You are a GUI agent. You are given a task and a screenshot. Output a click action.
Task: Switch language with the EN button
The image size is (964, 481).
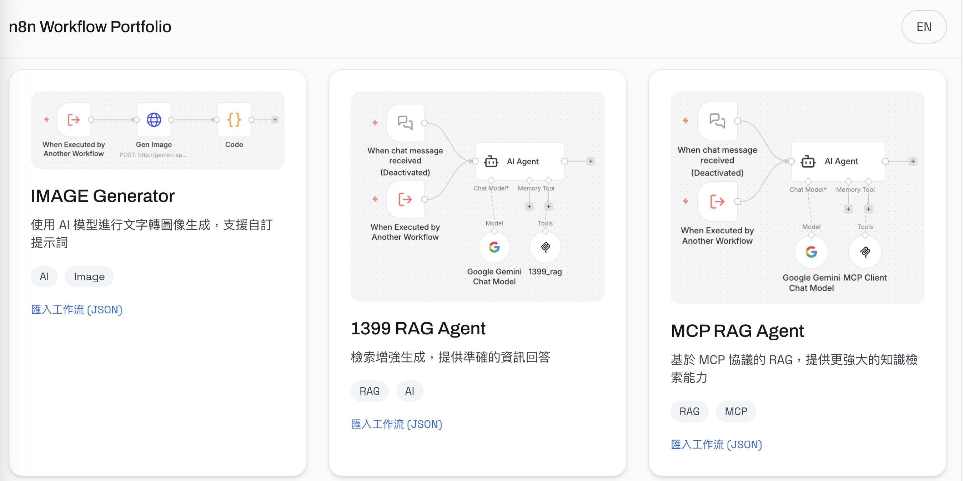point(923,27)
